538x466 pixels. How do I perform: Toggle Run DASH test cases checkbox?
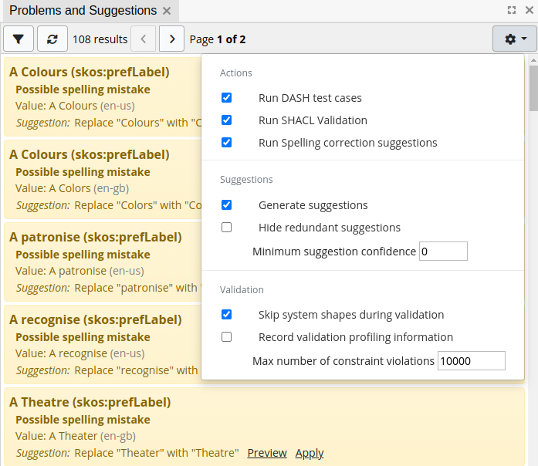[x=226, y=98]
